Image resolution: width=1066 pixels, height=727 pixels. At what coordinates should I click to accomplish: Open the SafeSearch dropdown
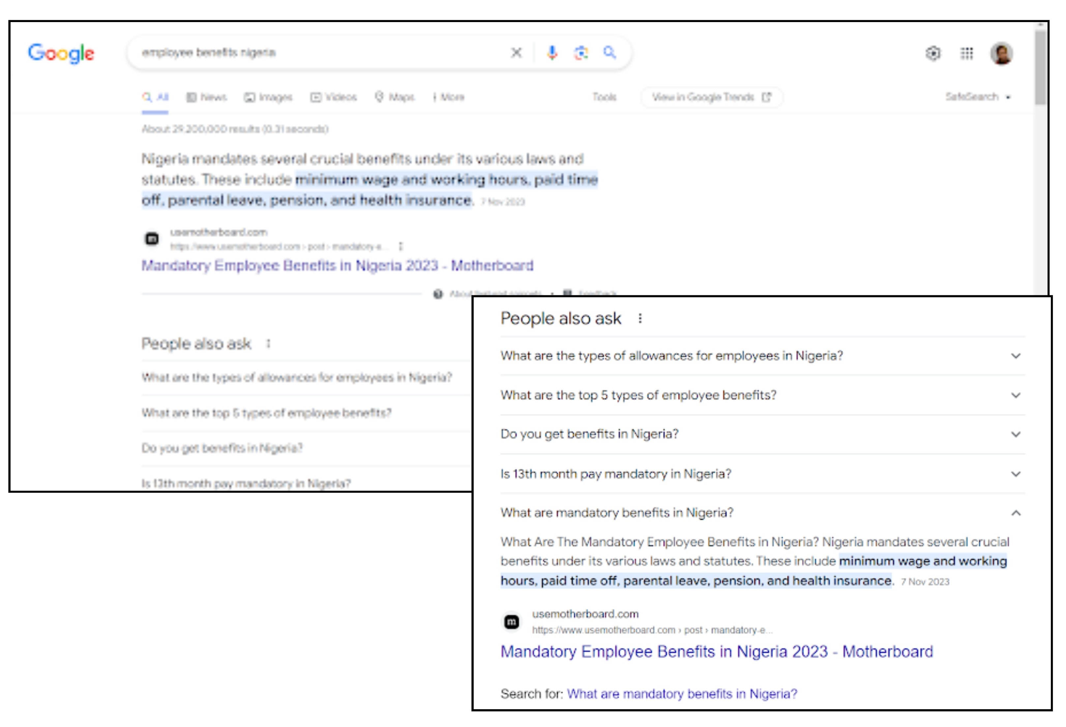(978, 97)
